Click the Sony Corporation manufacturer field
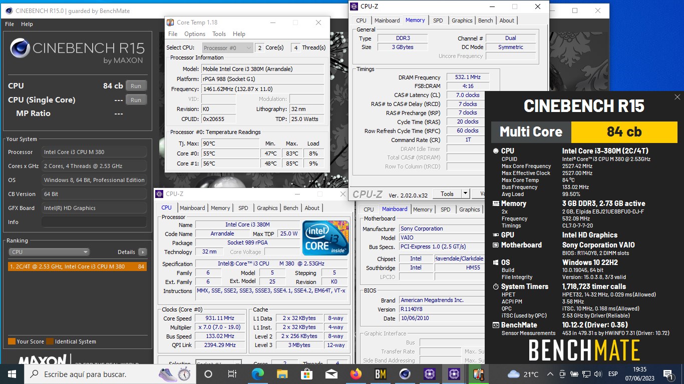The height and width of the screenshot is (384, 684). (x=442, y=228)
